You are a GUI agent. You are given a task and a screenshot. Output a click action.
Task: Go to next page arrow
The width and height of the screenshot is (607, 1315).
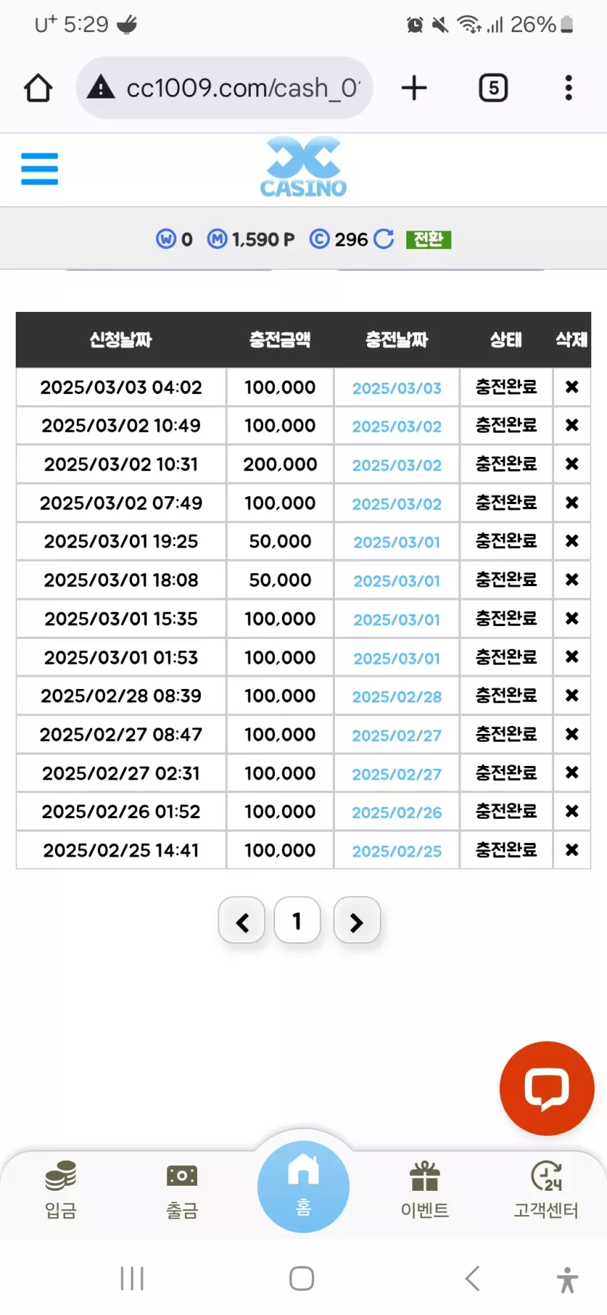coord(356,921)
